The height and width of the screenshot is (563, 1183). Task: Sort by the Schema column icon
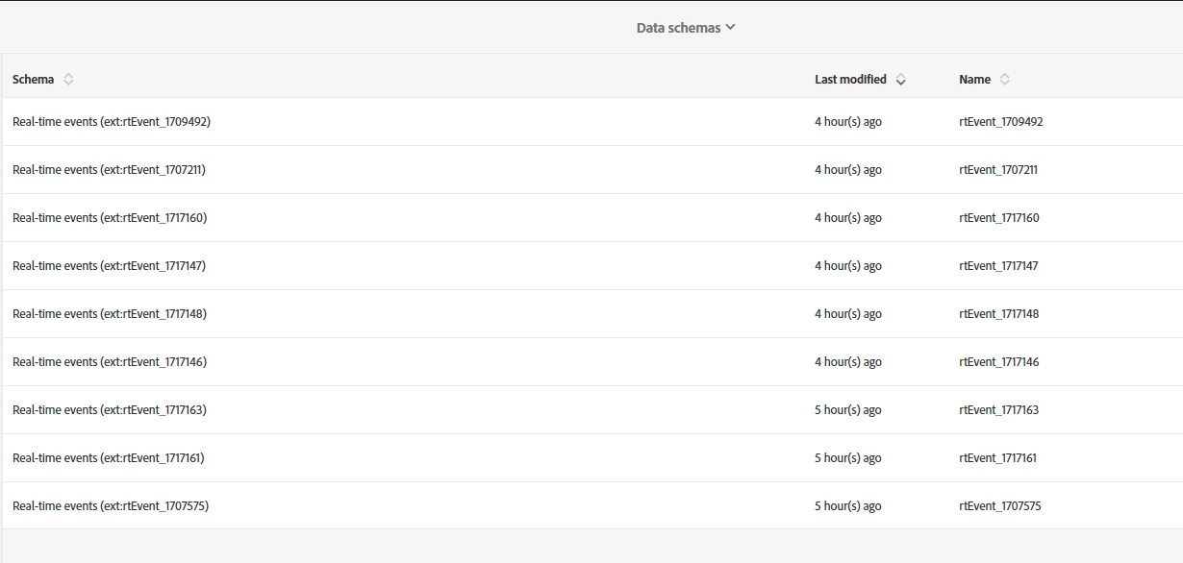click(x=68, y=80)
